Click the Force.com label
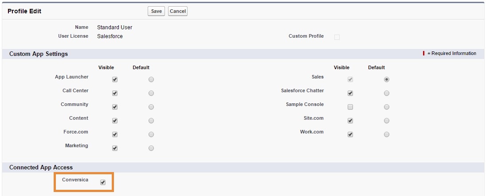Viewport: 486px width, 196px height. [x=76, y=132]
